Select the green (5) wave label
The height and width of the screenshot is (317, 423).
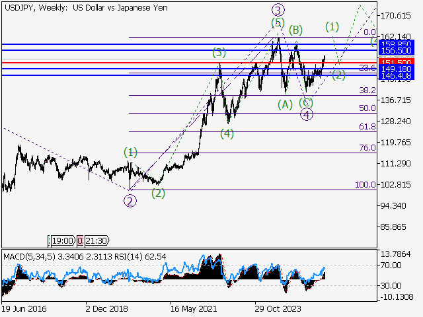[x=277, y=23]
